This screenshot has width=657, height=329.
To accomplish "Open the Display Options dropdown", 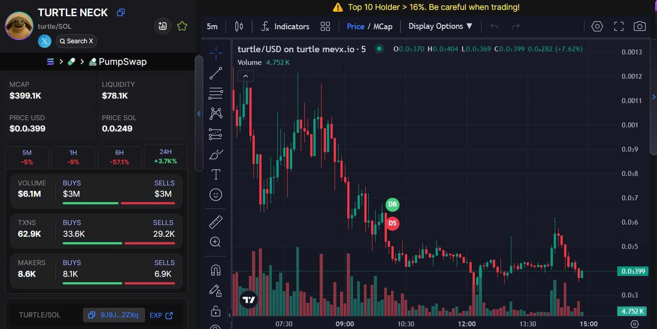I will point(440,26).
